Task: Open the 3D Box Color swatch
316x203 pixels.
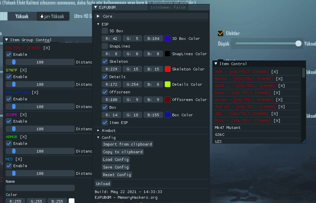Action: [x=168, y=39]
